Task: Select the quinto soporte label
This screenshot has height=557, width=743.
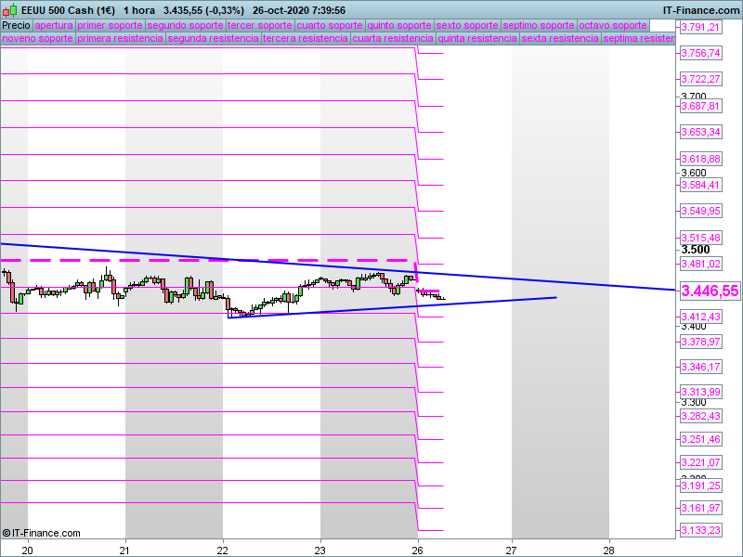Action: point(399,26)
